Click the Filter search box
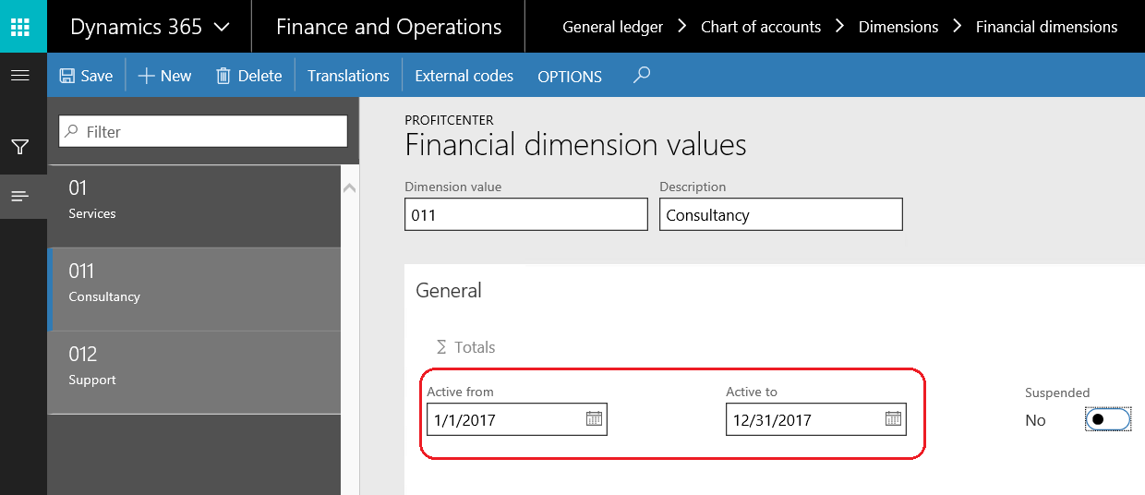This screenshot has width=1145, height=495. 203,131
